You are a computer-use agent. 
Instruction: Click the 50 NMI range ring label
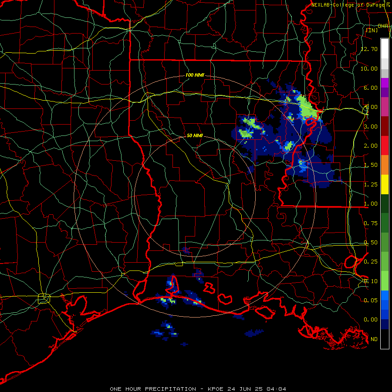[195, 135]
